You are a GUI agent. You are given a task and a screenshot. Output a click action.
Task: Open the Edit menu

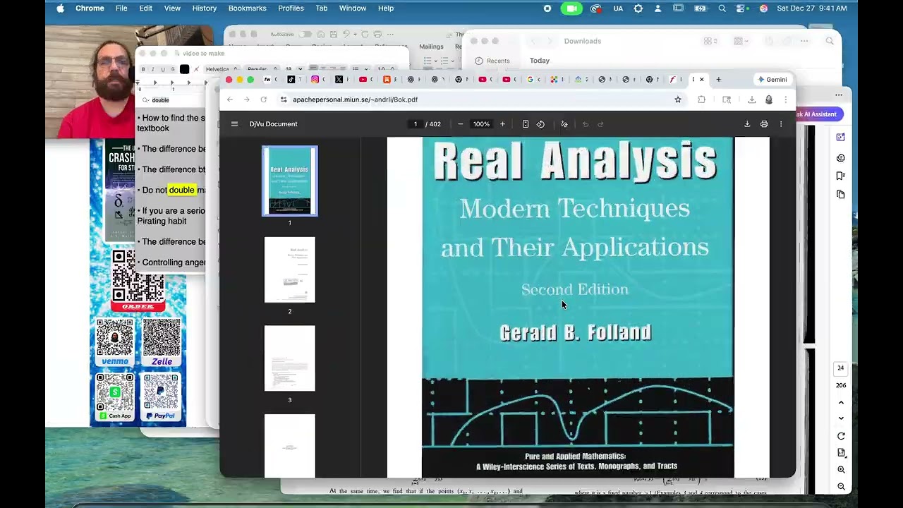(x=145, y=8)
